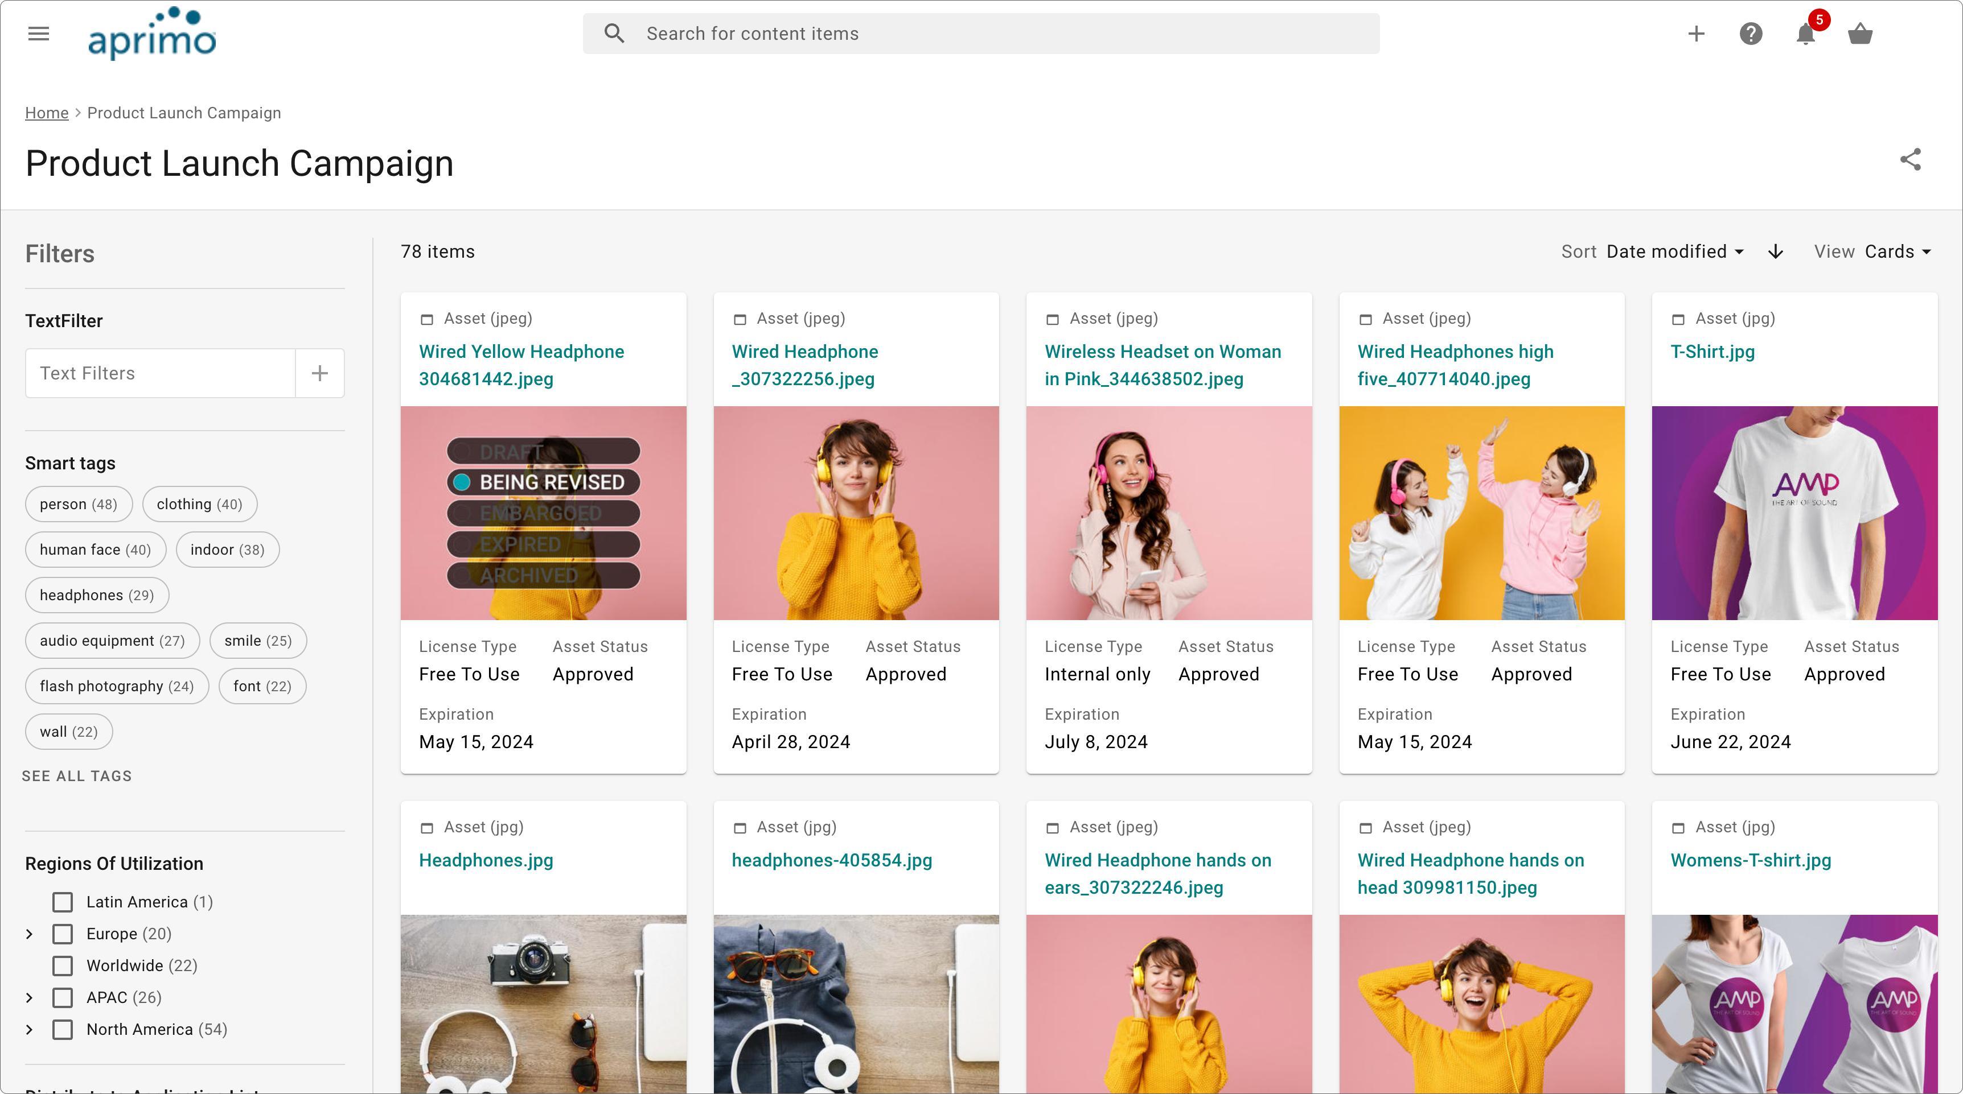Select the Being Revised status option
The height and width of the screenshot is (1094, 1963).
pos(543,482)
